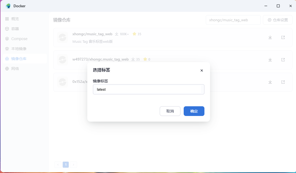
Task: Open xhongc/music_tag_web in external page
Action: 283,37
